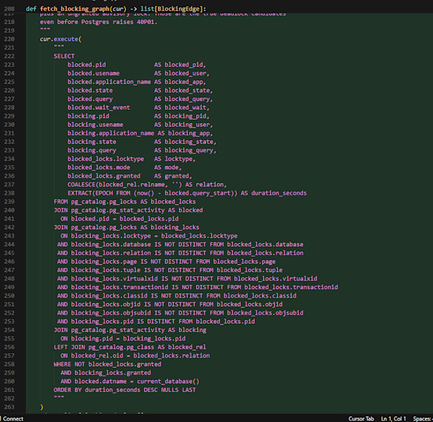
Task: Click line number 253 in the gutter
Action: click(x=9, y=321)
